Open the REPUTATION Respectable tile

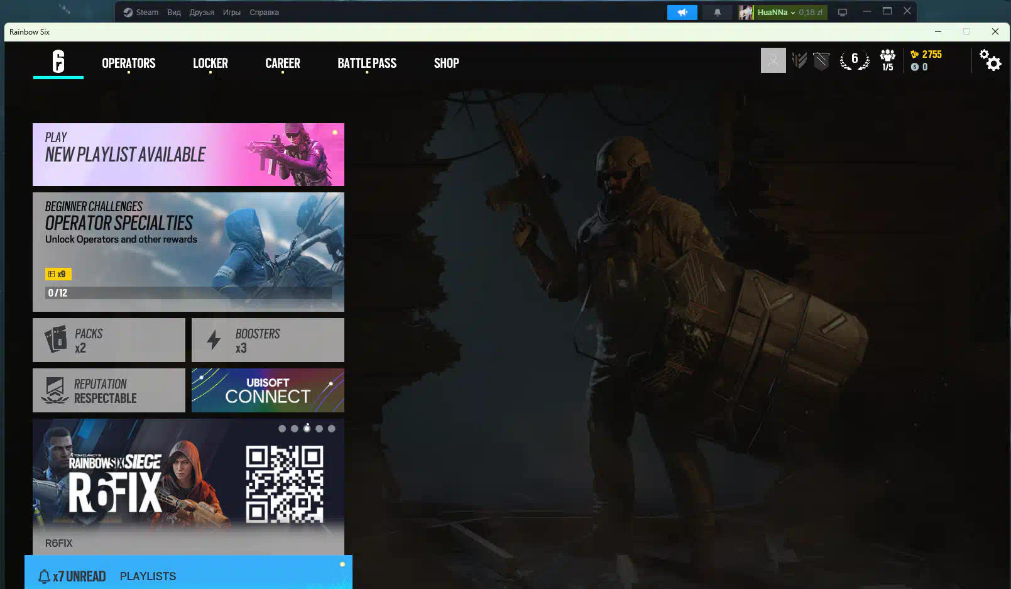(109, 390)
